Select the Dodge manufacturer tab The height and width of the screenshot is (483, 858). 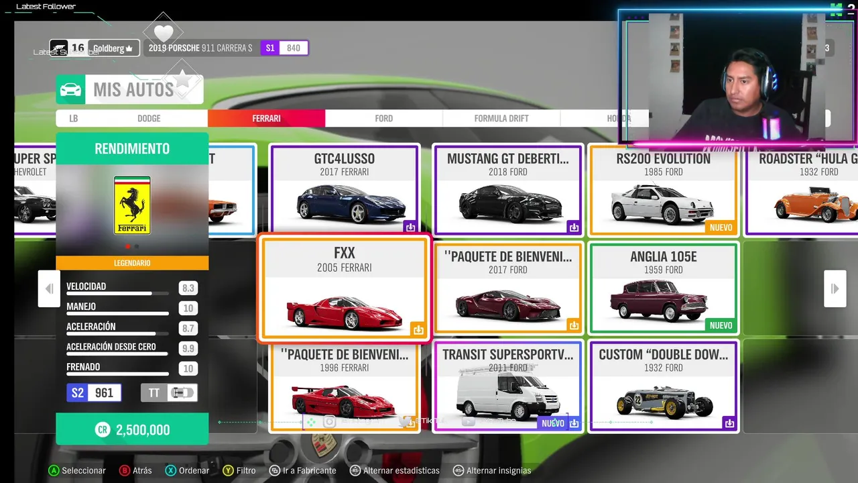pyautogui.click(x=149, y=118)
